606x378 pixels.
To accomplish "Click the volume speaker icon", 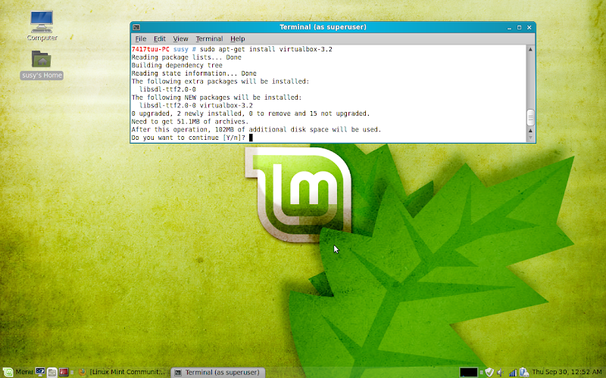I will (500, 372).
